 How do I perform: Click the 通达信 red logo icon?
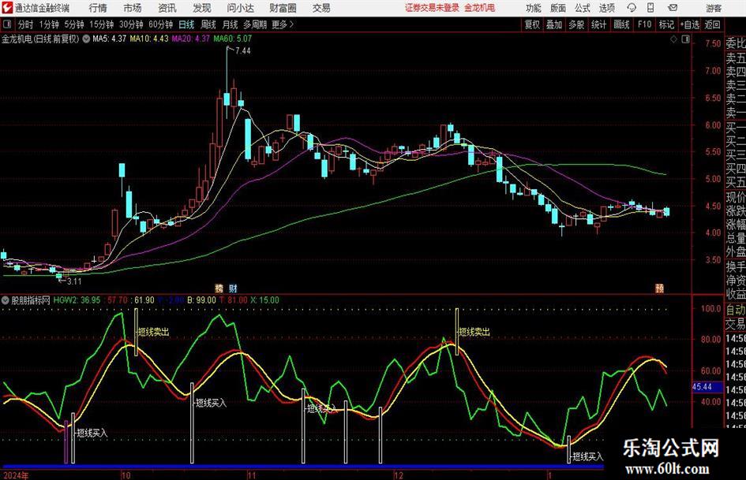(7, 8)
